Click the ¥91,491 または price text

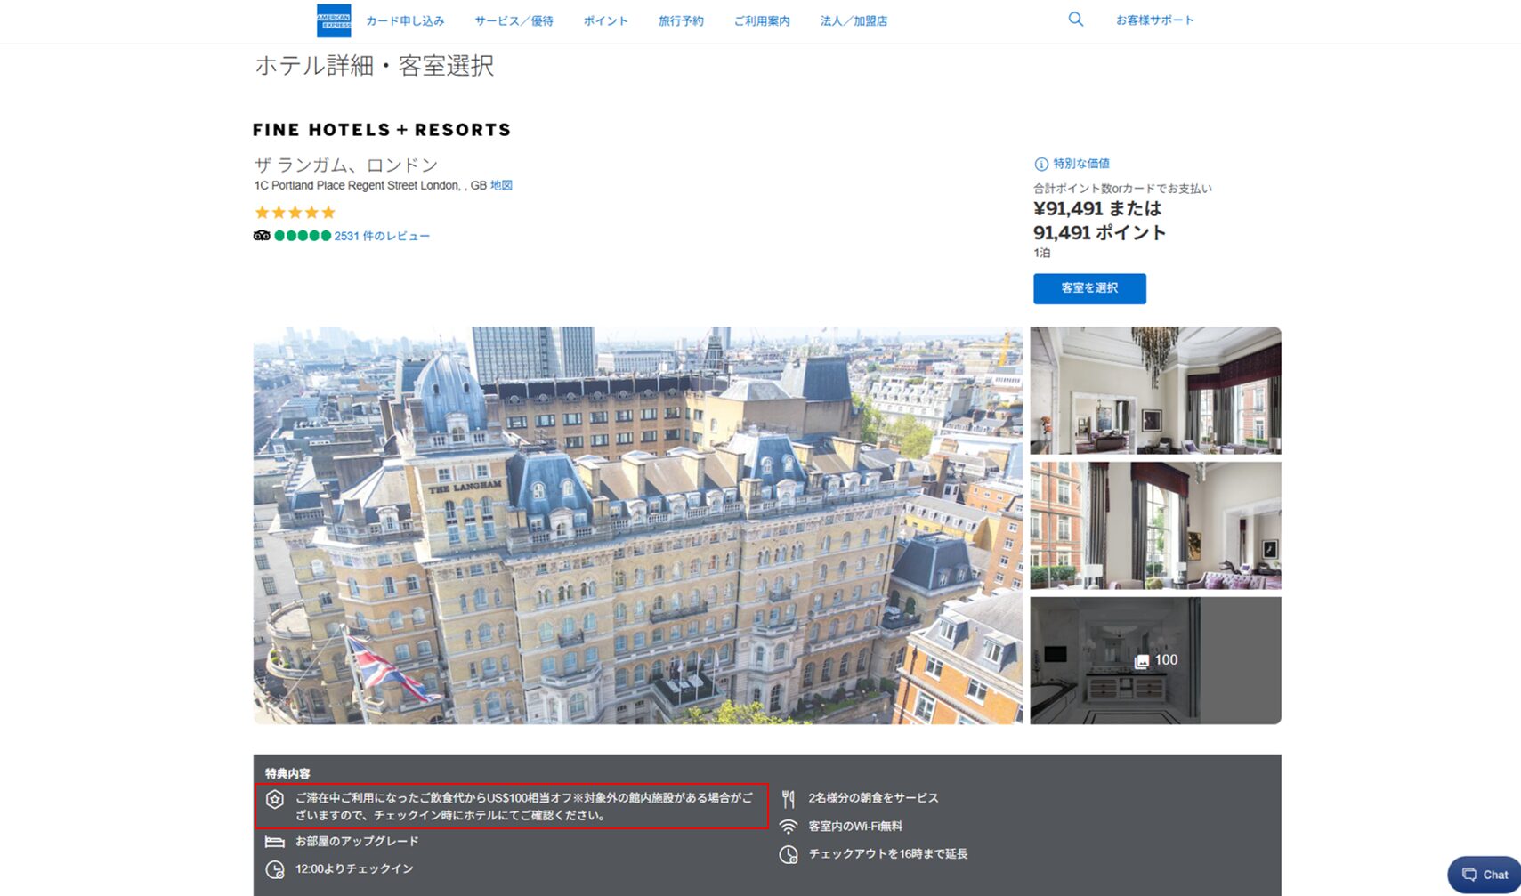pyautogui.click(x=1097, y=208)
